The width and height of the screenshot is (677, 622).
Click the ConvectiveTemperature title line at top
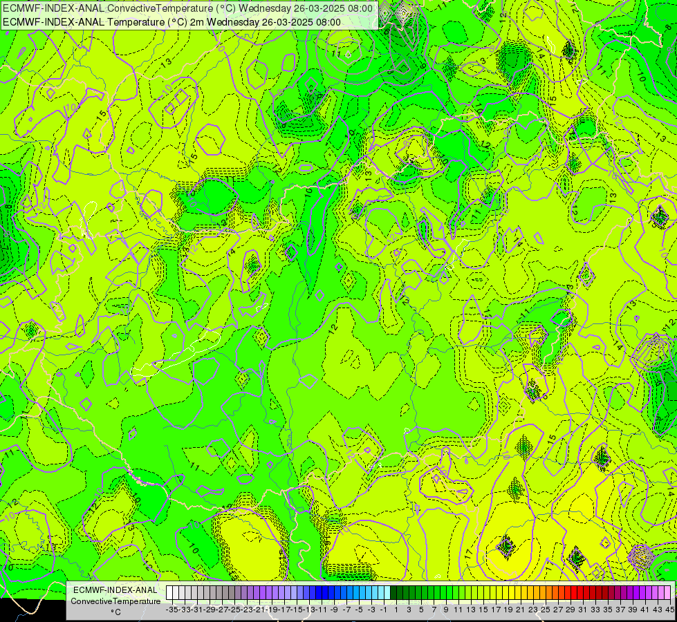pyautogui.click(x=188, y=8)
